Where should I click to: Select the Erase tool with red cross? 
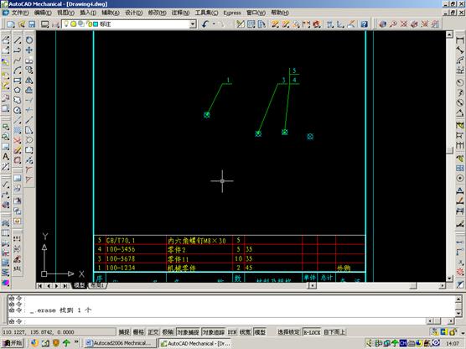(x=18, y=140)
